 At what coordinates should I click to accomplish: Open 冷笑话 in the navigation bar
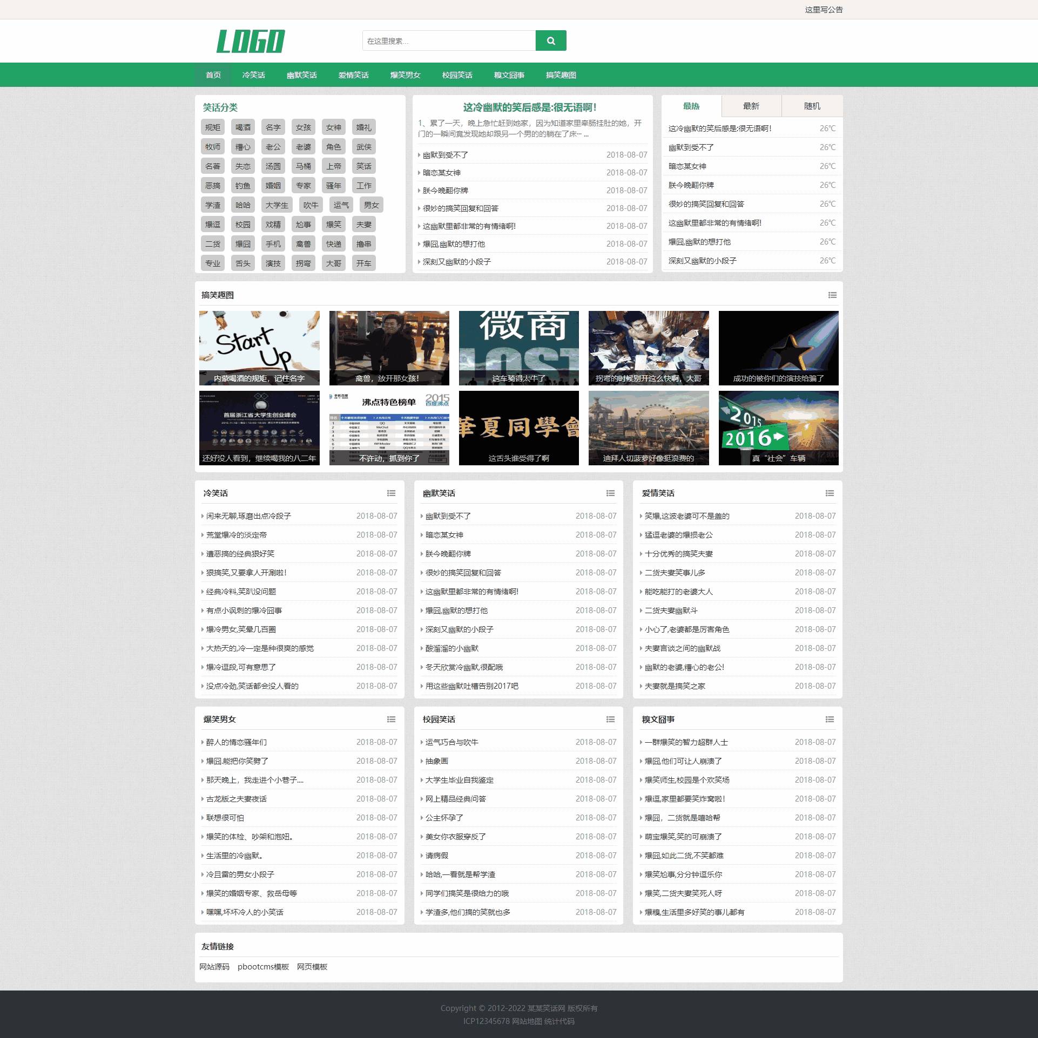click(253, 75)
